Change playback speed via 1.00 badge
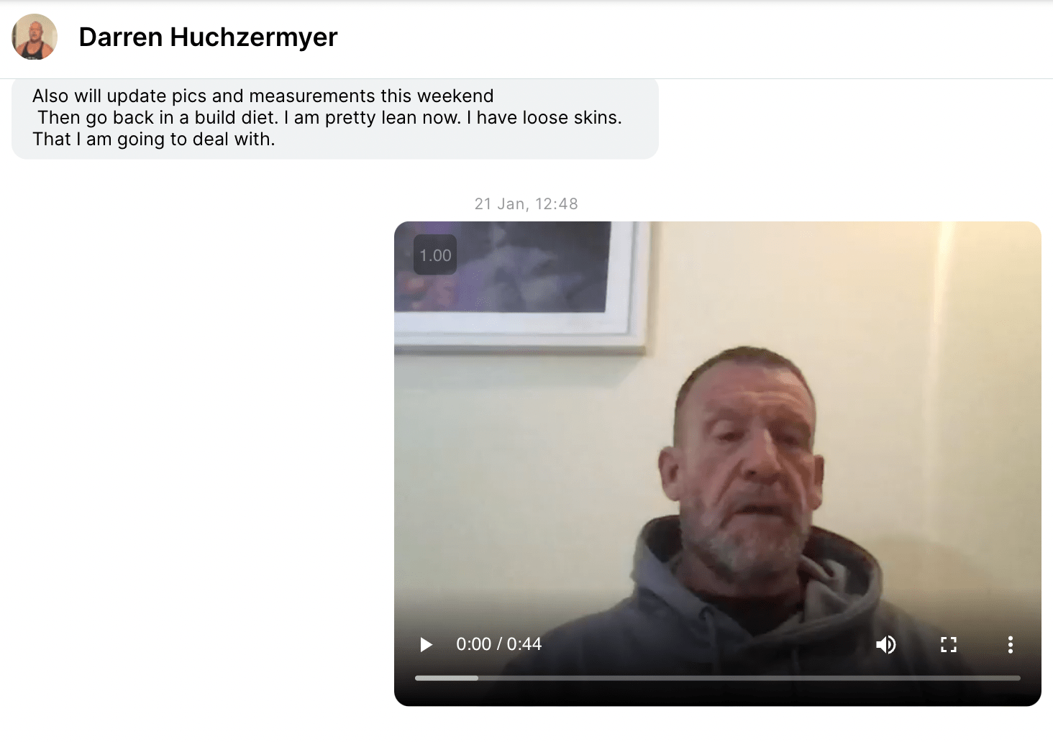This screenshot has width=1053, height=742. pos(435,255)
